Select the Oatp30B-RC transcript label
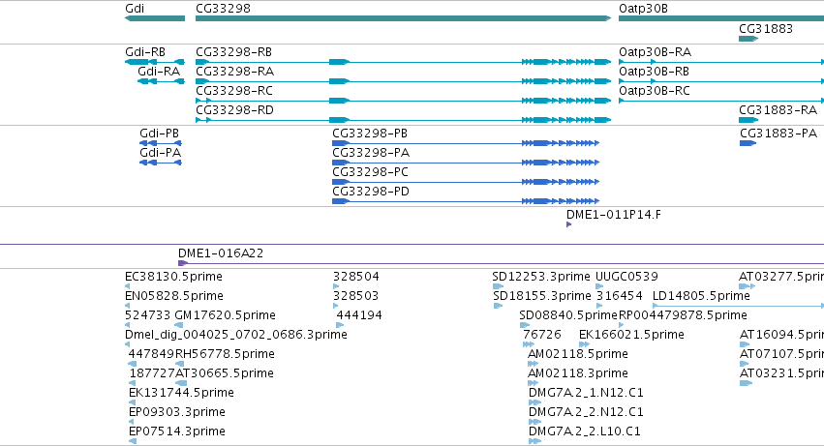Viewport: 824px width, 446px height. click(655, 91)
